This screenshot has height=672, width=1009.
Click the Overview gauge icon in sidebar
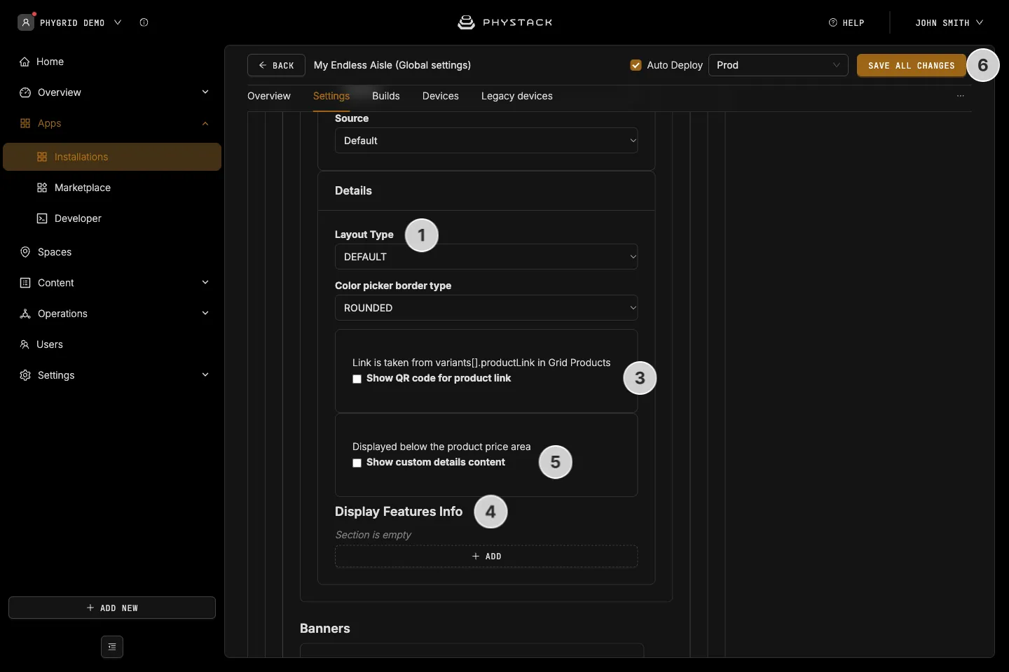[x=25, y=92]
